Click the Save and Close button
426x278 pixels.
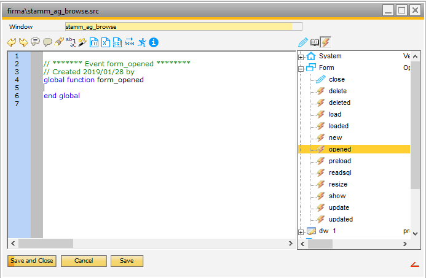click(31, 261)
